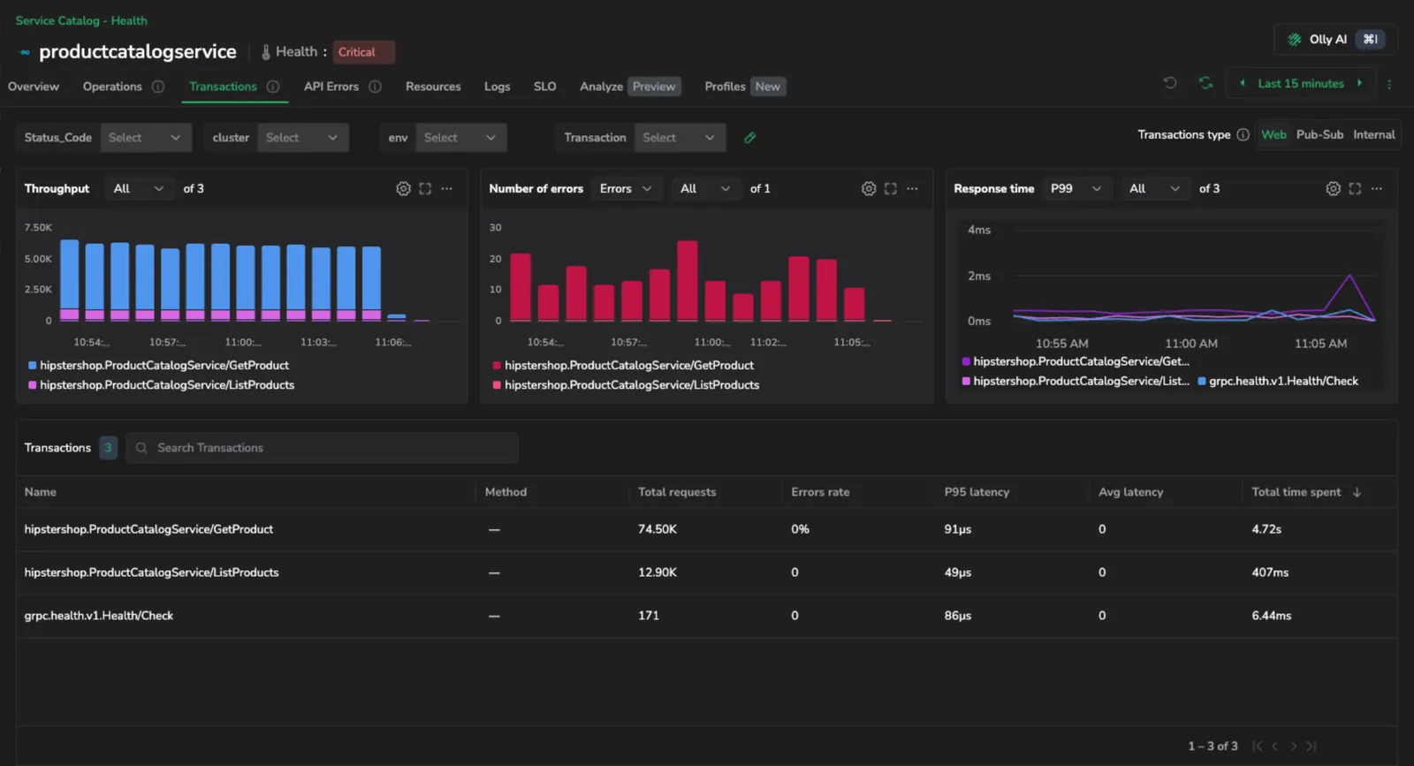Go to the first page of transactions
Viewport: 1414px width, 766px height.
coord(1258,747)
